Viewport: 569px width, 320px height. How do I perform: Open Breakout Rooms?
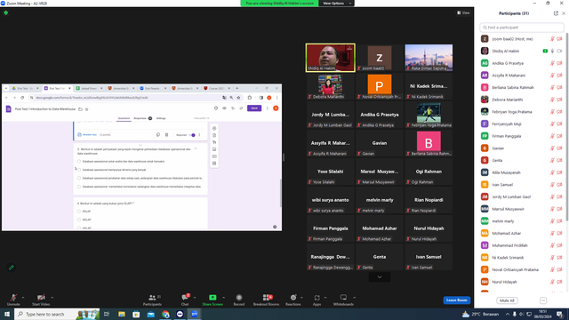pyautogui.click(x=267, y=300)
